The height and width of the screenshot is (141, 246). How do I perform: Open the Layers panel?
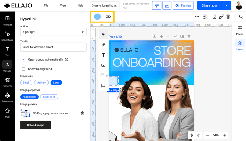[240, 45]
